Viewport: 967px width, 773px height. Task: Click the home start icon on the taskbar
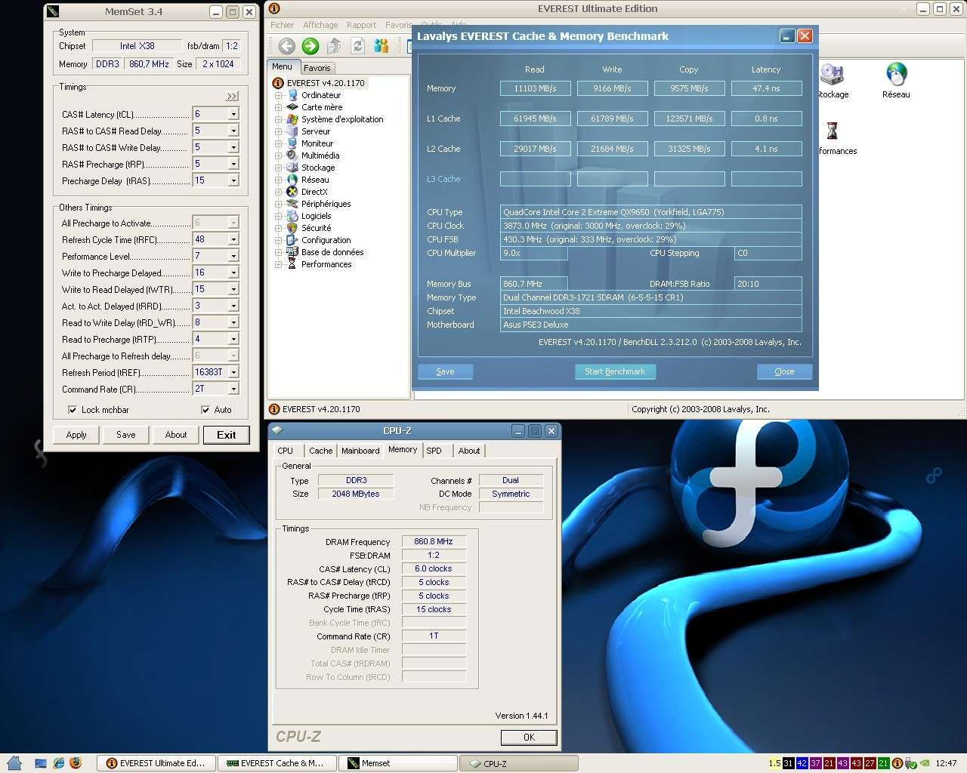click(15, 763)
